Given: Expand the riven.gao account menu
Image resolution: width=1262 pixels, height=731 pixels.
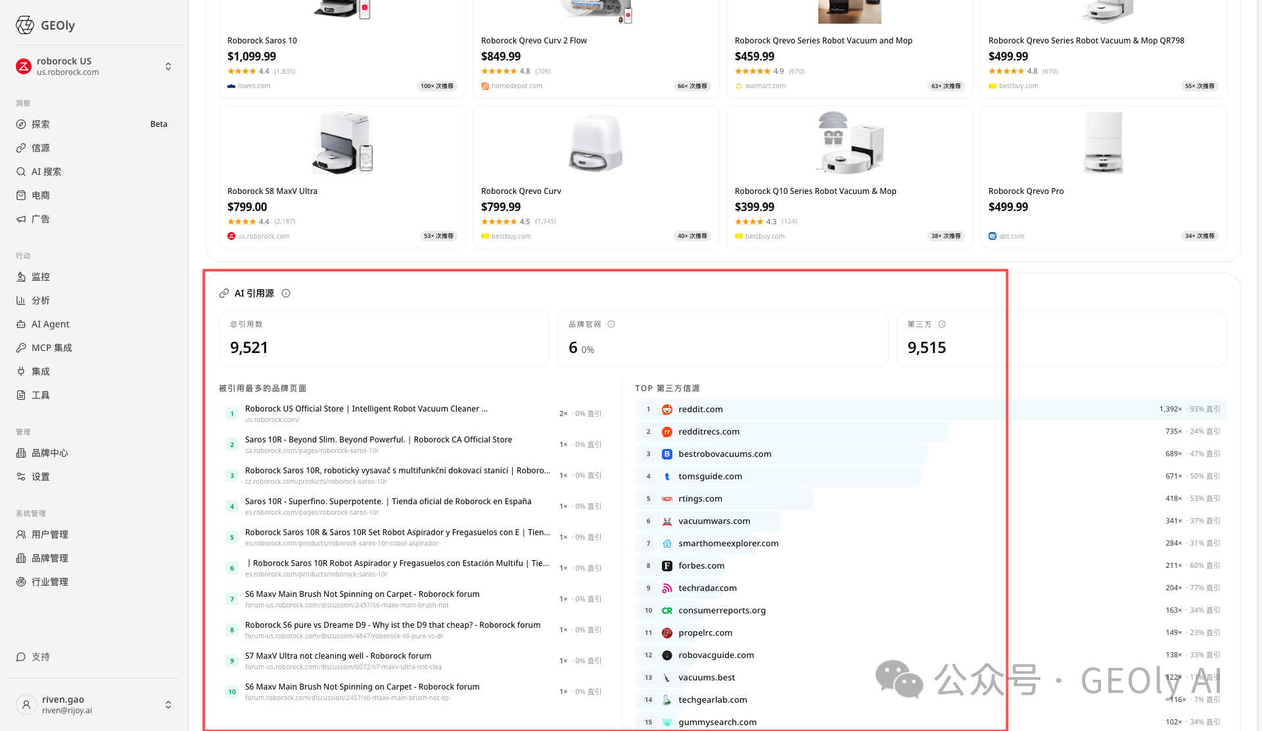Looking at the screenshot, I should click(168, 705).
